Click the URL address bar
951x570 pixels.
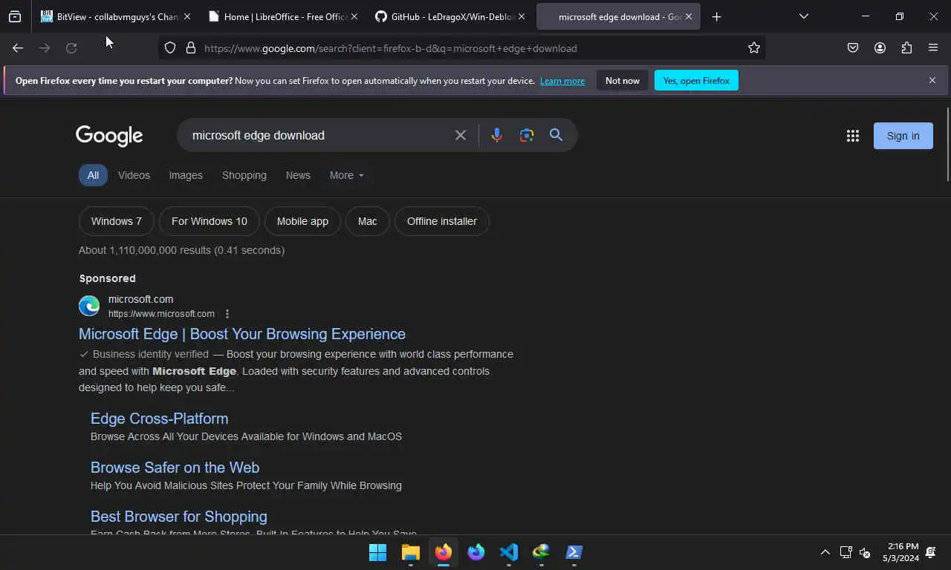pos(462,48)
